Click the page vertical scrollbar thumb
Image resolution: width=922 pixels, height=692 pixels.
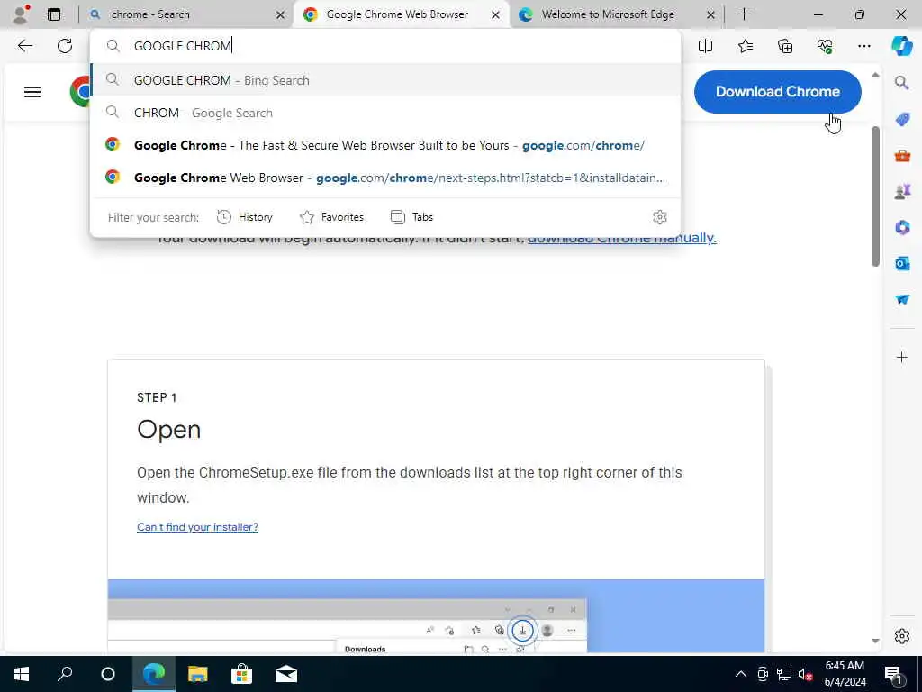point(875,196)
